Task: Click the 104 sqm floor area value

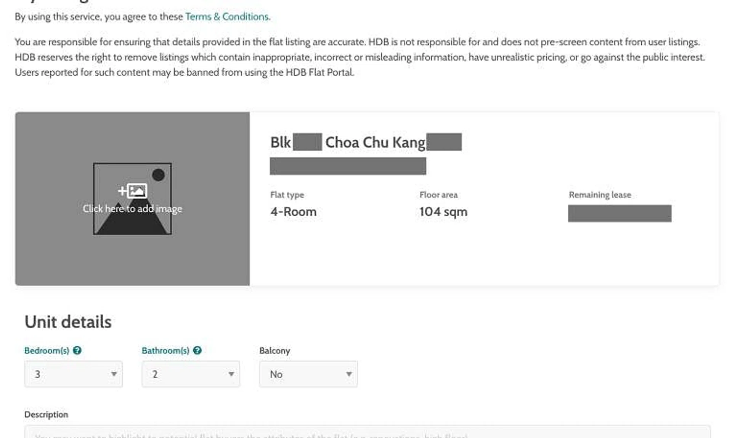Action: coord(443,212)
